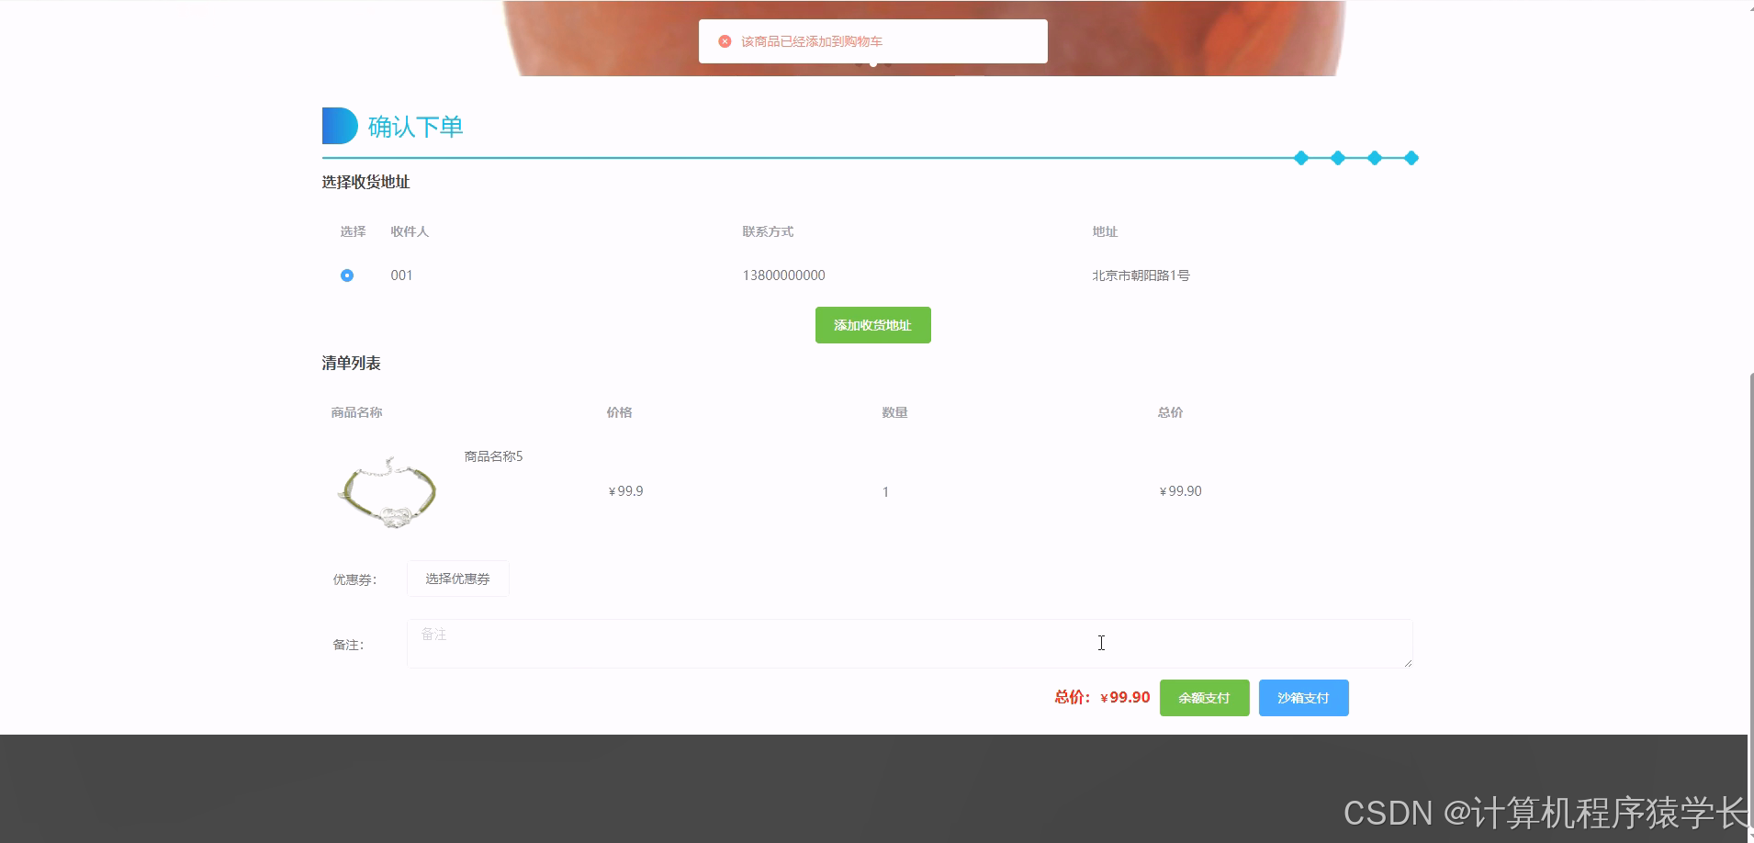
Task: Click the row total ¥99.90 in the list
Action: coord(1180,491)
